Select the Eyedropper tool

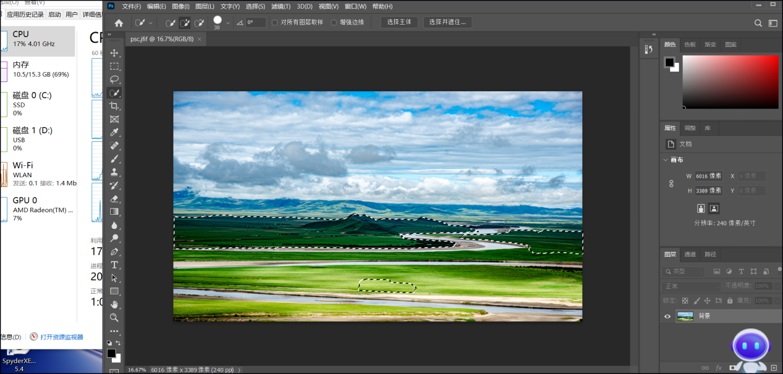pyautogui.click(x=114, y=133)
